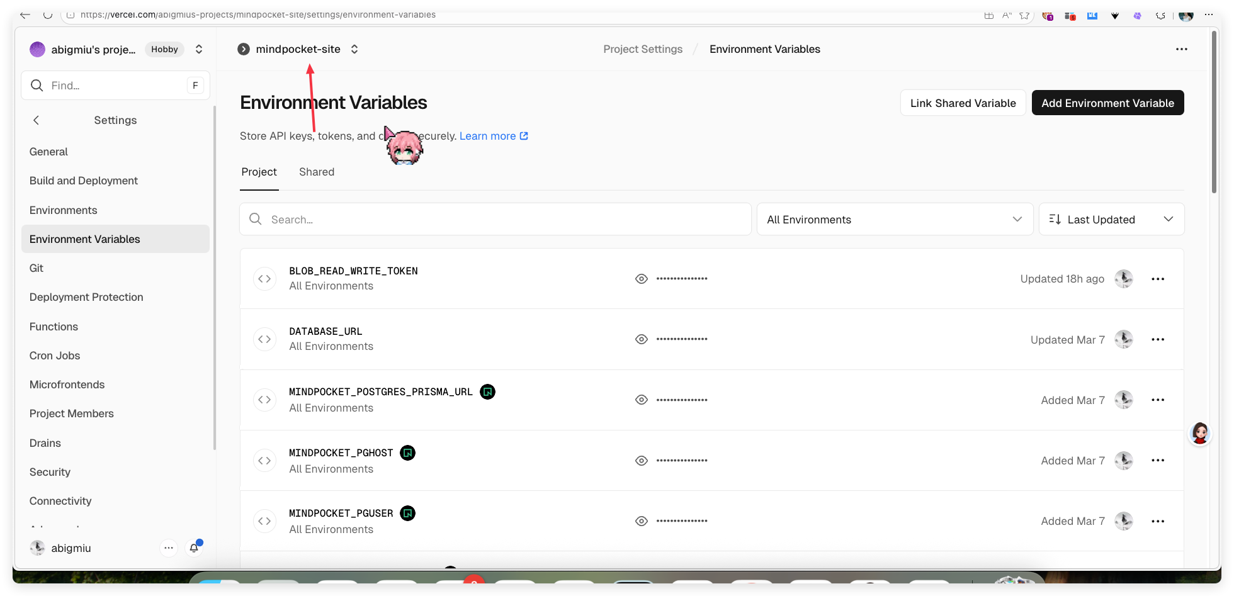This screenshot has height=596, width=1234.
Task: Open the Last Updated sort dropdown
Action: coord(1111,220)
